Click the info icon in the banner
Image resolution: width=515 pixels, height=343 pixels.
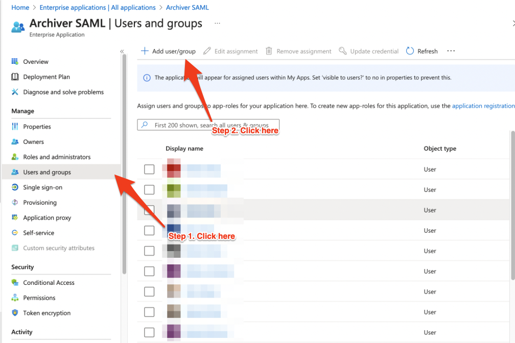147,78
